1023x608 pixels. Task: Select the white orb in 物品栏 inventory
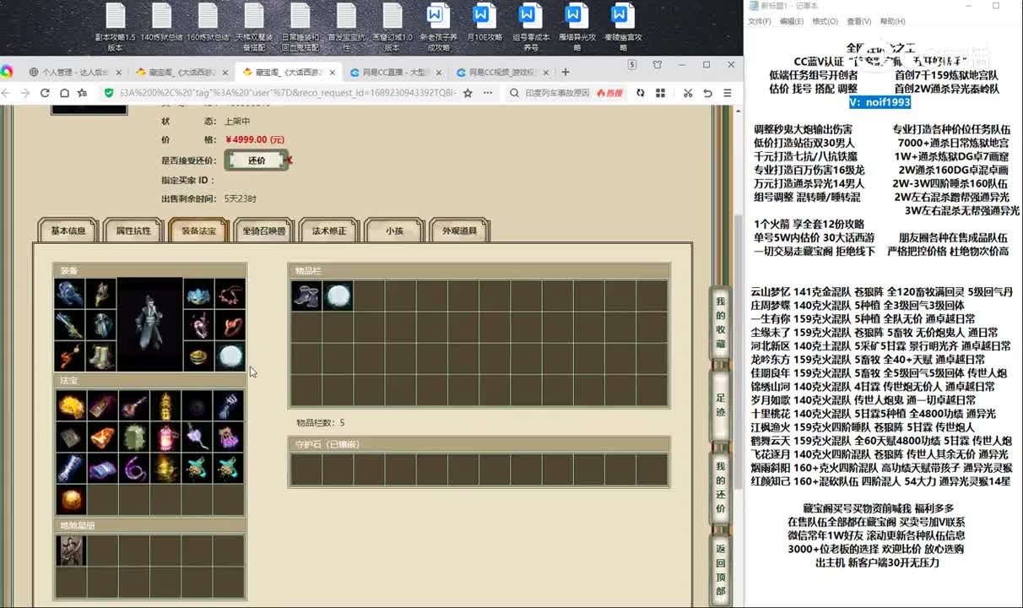click(x=338, y=296)
